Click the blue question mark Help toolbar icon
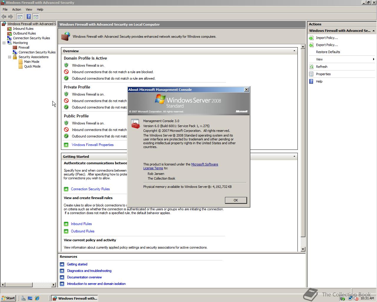This screenshot has height=302, width=377. point(29,17)
